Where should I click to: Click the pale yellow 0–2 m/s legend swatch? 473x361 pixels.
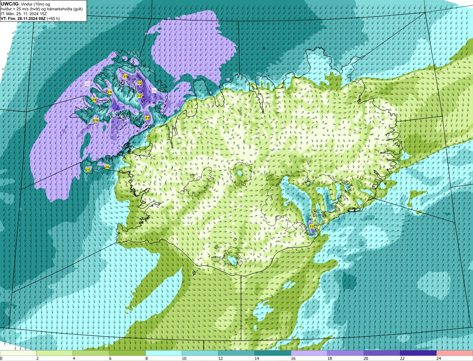click(x=19, y=353)
